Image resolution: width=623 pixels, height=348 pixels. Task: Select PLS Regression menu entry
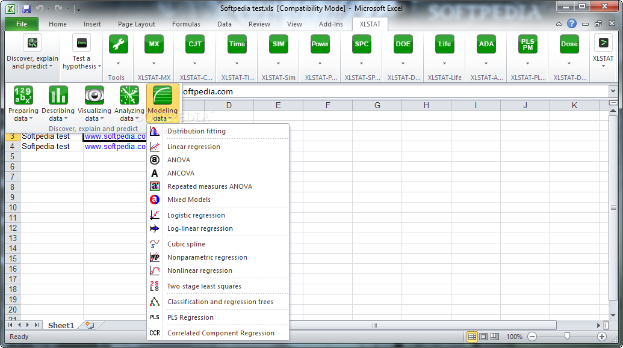218,317
